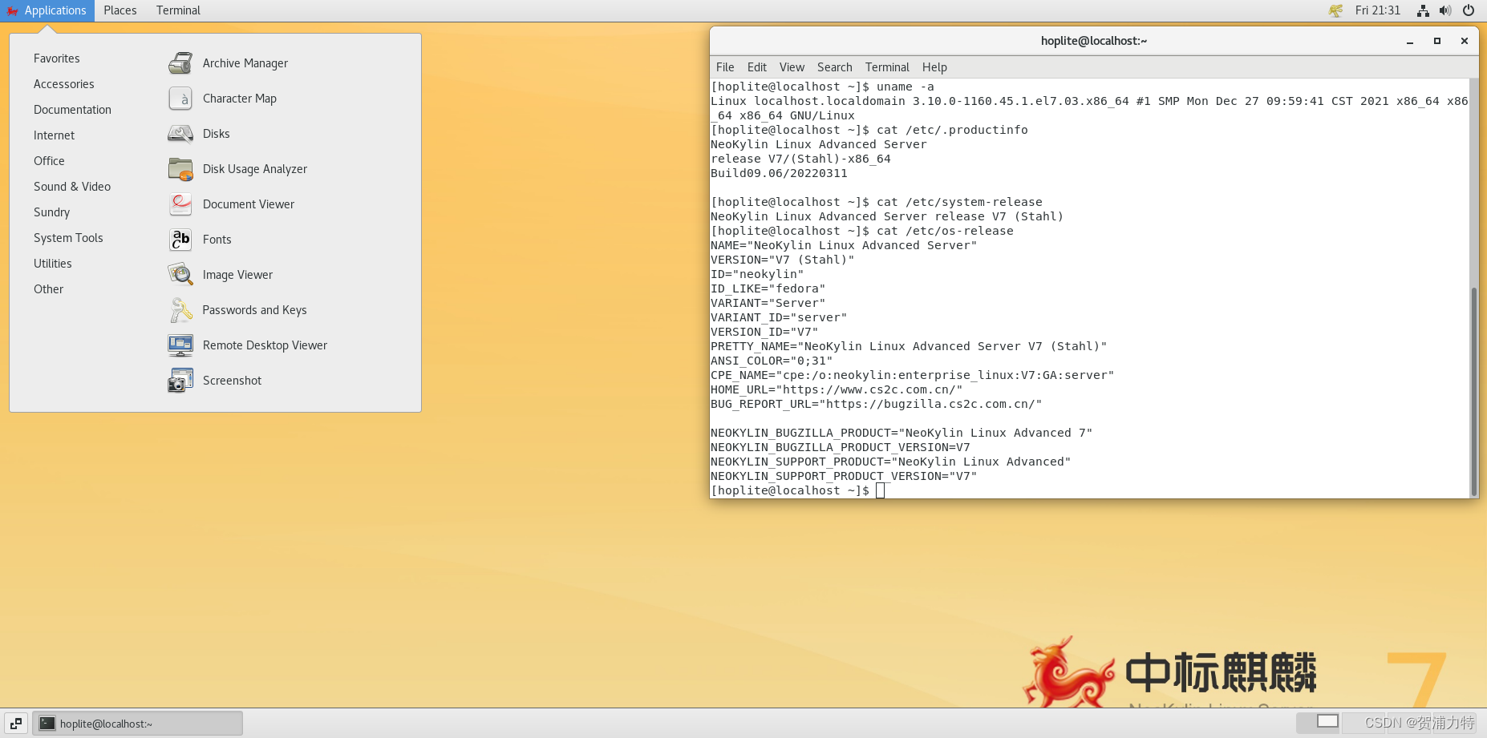
Task: Select the Other category
Action: (48, 289)
